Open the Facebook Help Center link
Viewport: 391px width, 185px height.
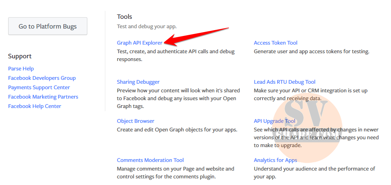[34, 106]
